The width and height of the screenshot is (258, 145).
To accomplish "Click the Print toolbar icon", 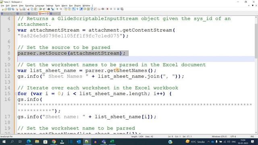I will click(x=24, y=9).
